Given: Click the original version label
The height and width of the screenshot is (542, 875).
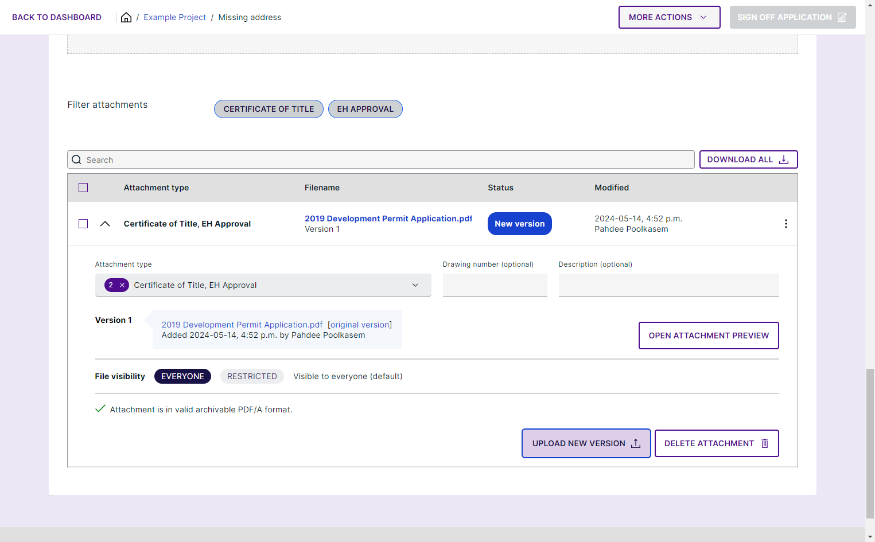Looking at the screenshot, I should tap(360, 325).
